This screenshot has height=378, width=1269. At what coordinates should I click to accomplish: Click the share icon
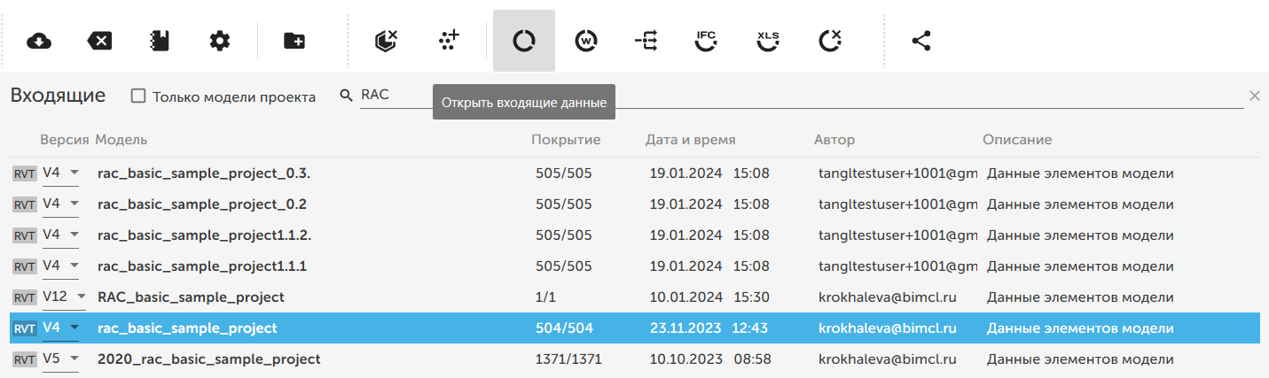[x=921, y=41]
